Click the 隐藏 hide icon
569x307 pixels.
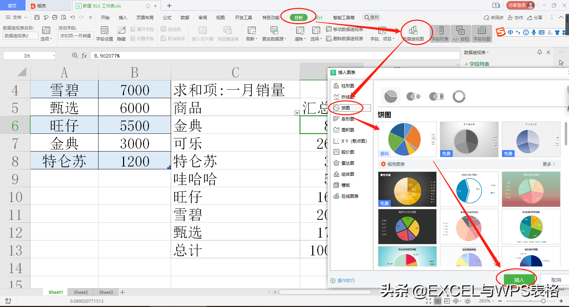tap(121, 34)
